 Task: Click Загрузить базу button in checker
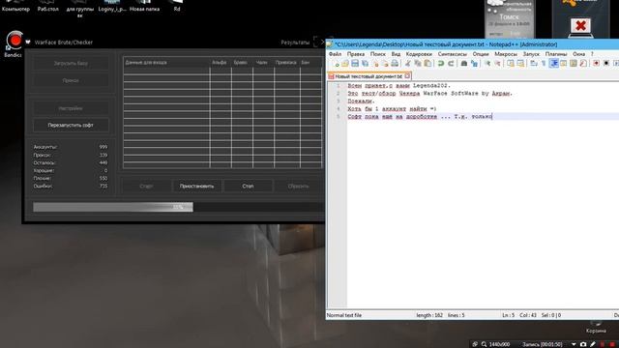(x=71, y=63)
